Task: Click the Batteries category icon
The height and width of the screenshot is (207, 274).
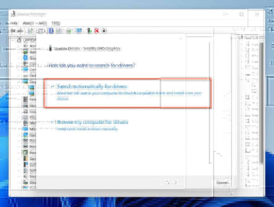Action: point(25,52)
